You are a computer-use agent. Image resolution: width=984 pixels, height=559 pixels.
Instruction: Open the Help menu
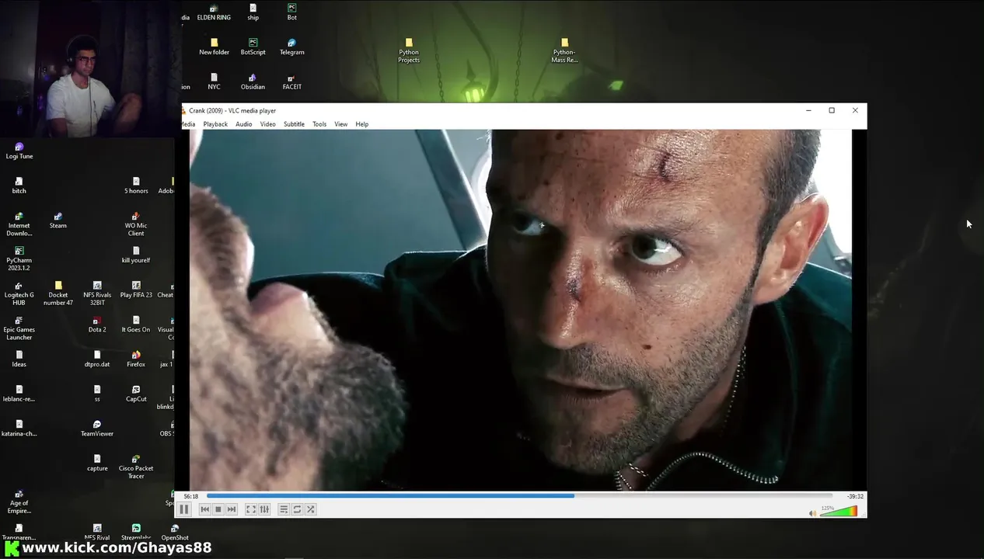coord(361,124)
